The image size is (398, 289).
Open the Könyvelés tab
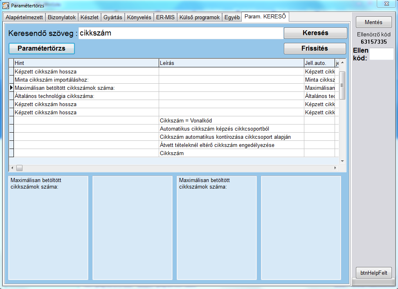coord(139,17)
